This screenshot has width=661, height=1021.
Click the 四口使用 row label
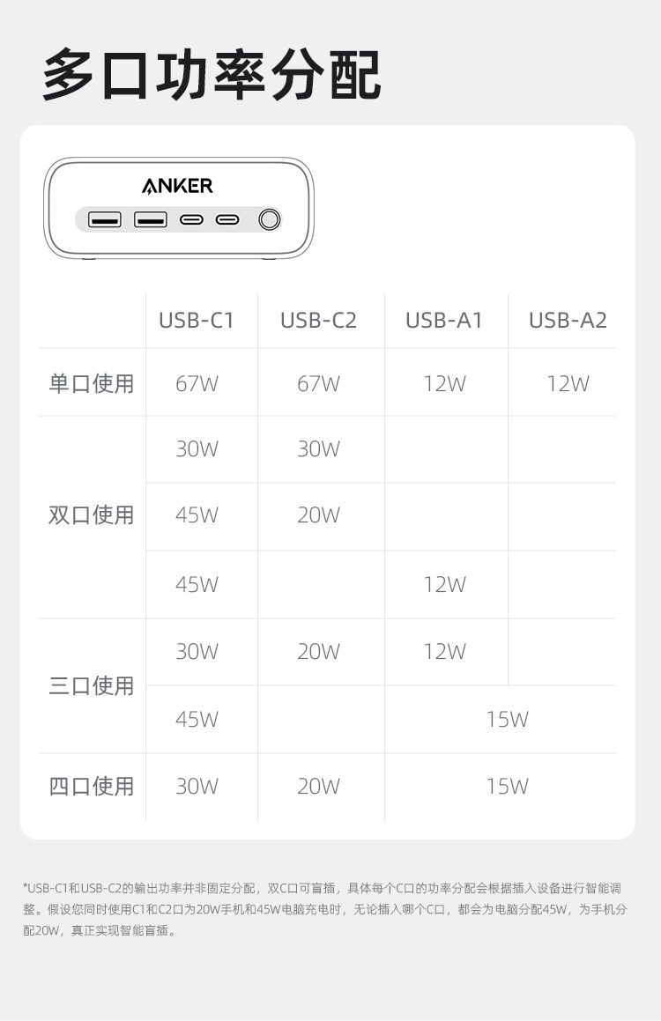point(91,787)
